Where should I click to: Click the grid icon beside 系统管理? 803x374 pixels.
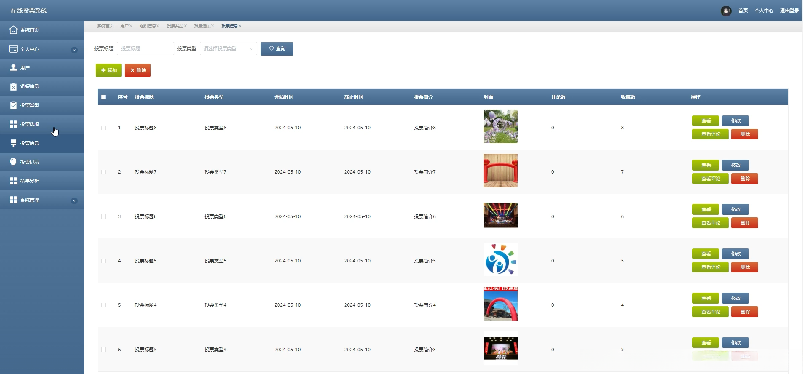(13, 200)
